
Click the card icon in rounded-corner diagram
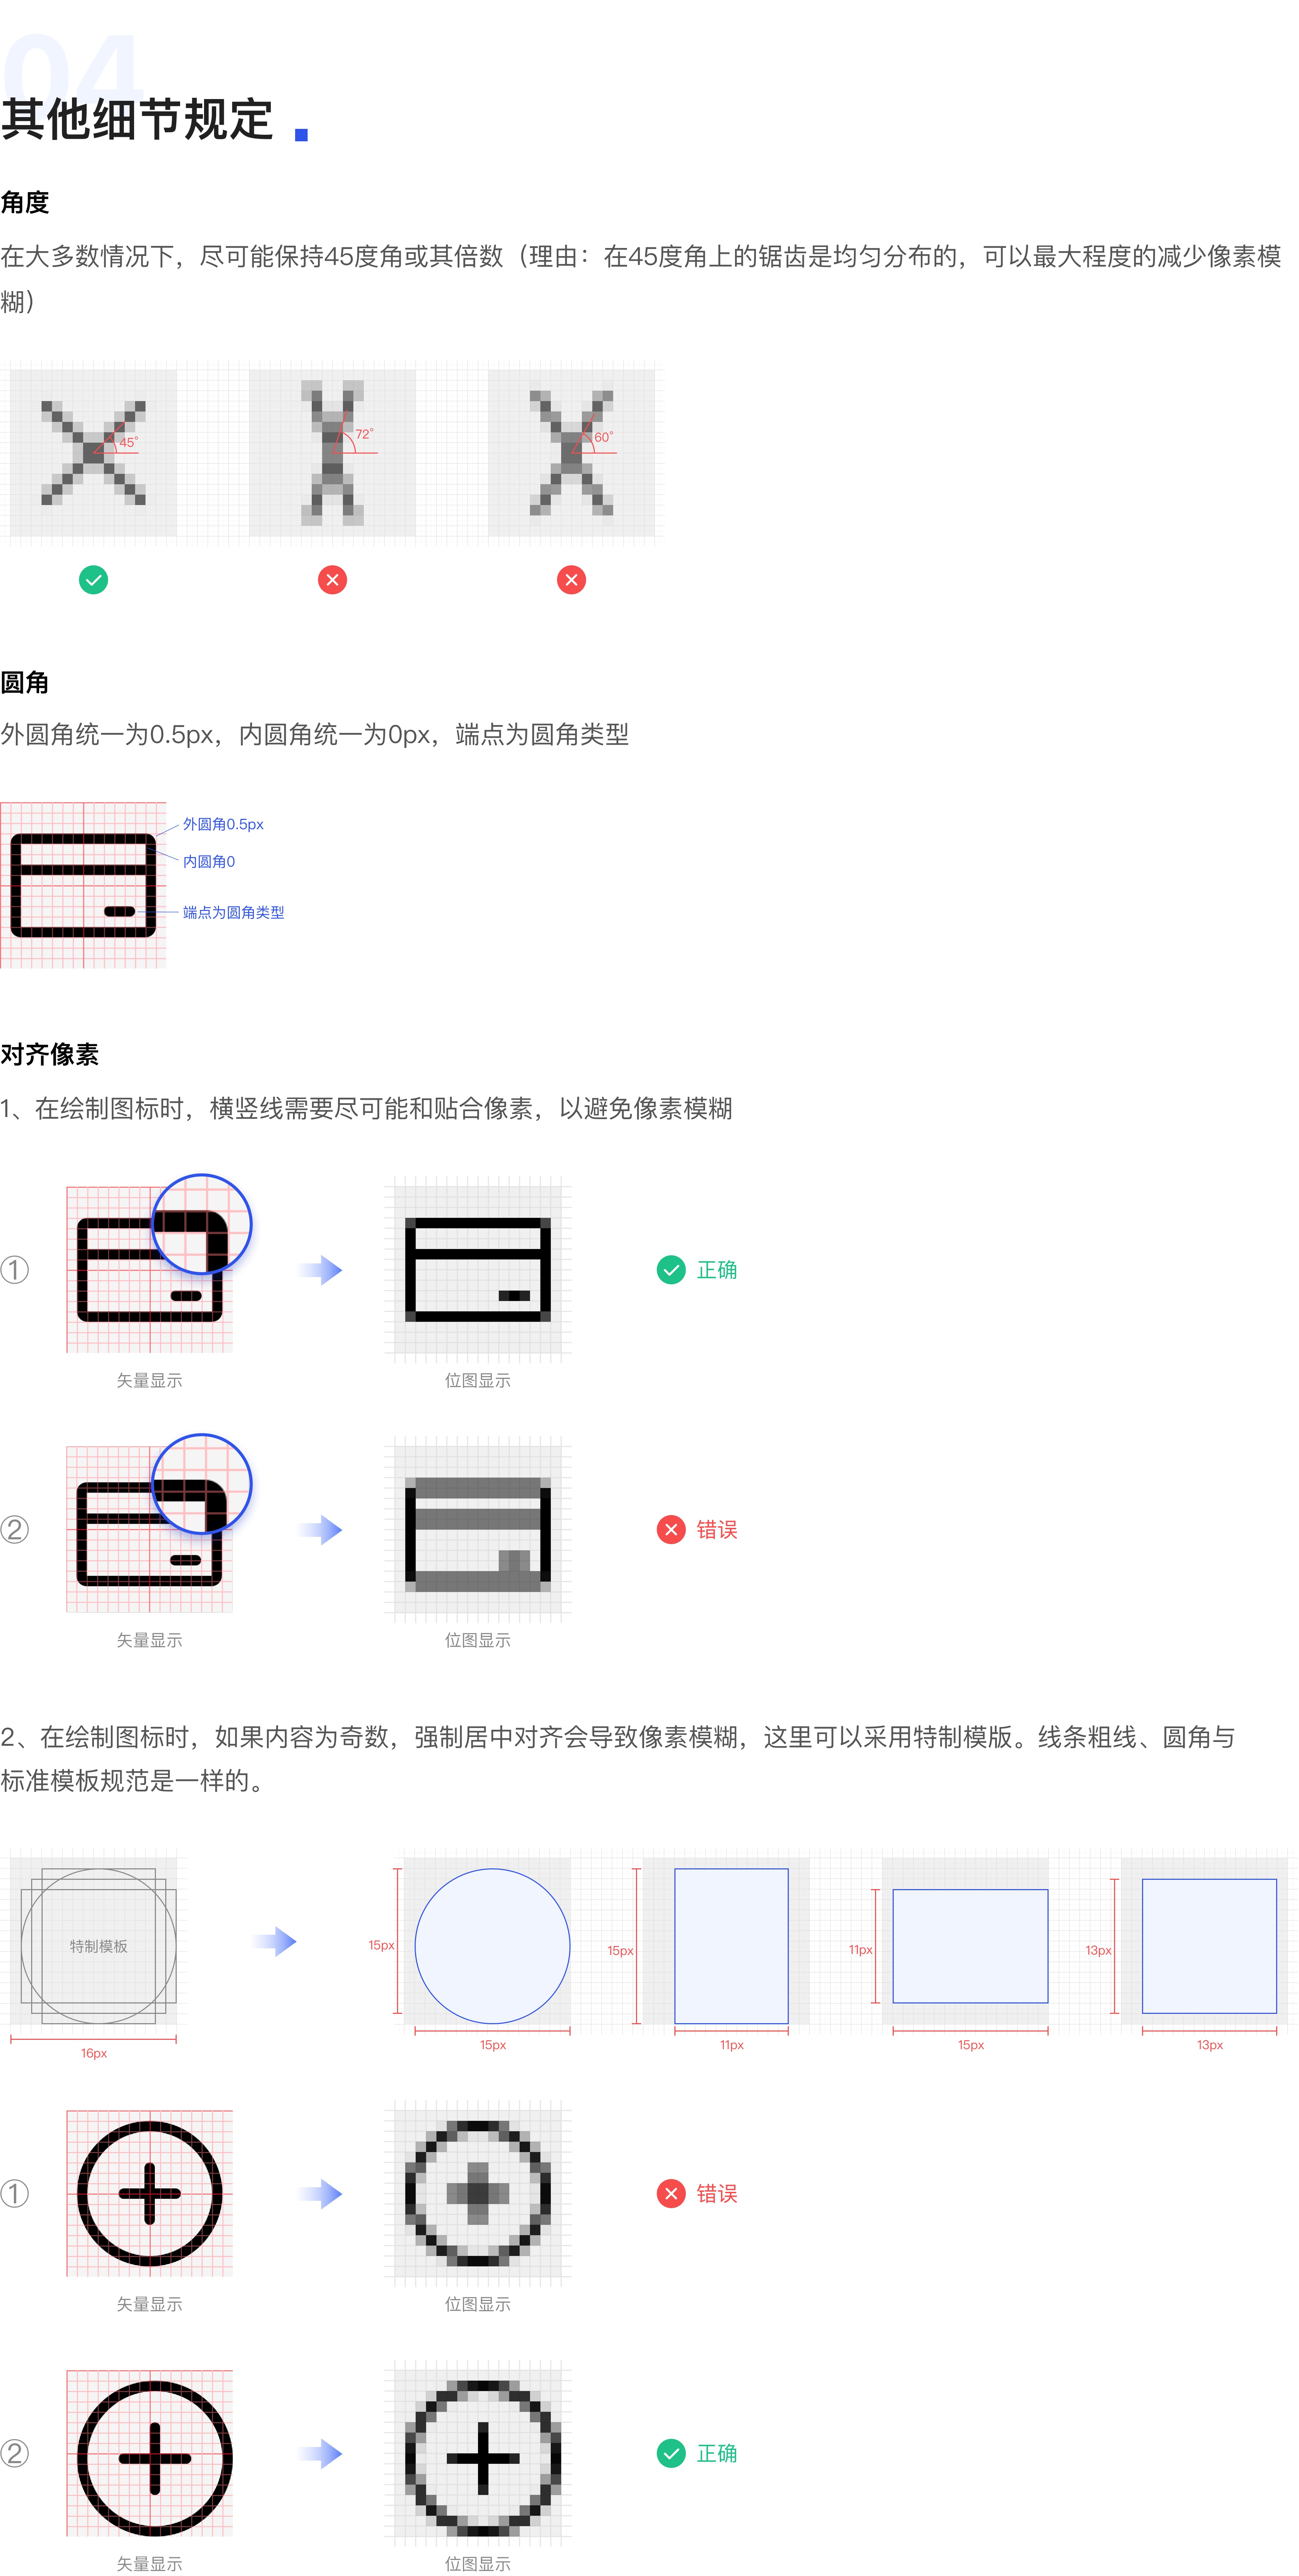83,885
